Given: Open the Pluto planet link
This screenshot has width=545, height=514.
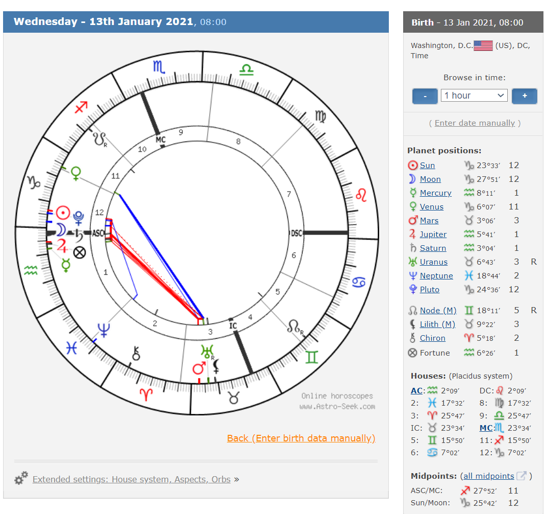Looking at the screenshot, I should tap(430, 290).
